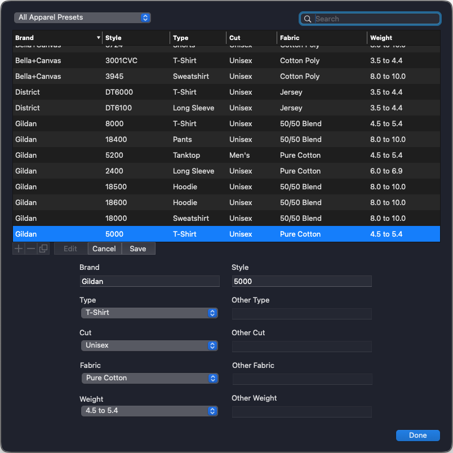Click the magnifying glass search icon
The width and height of the screenshot is (453, 453).
[308, 19]
